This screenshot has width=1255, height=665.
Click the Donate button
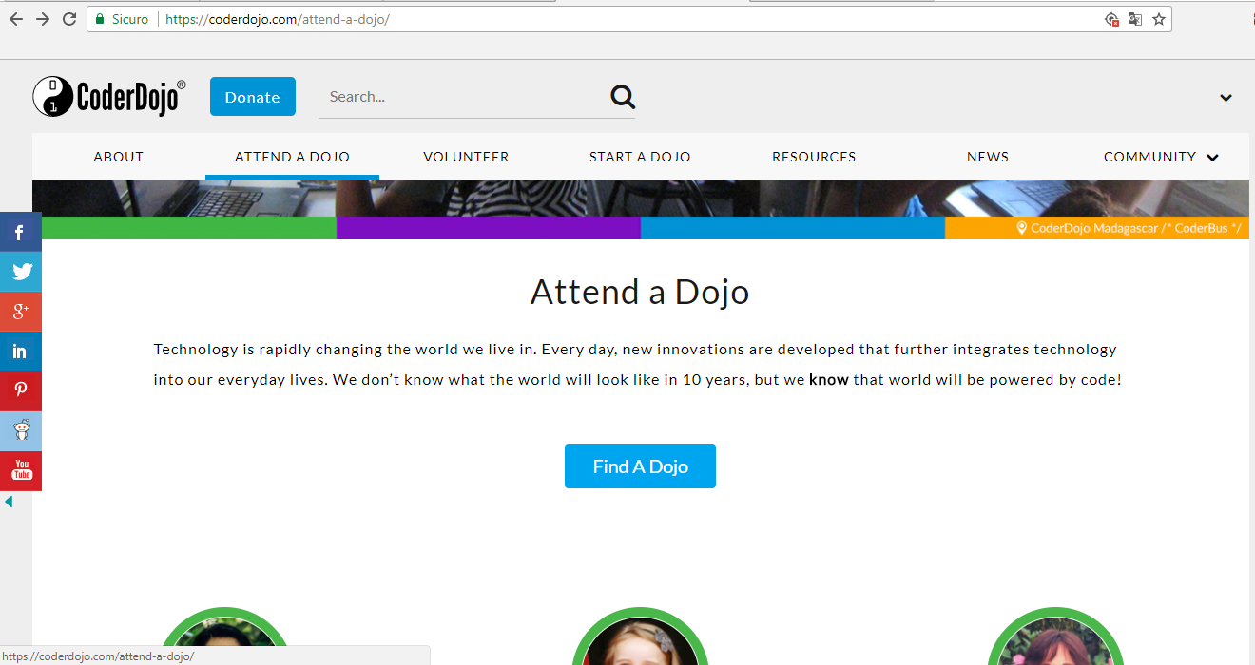[x=253, y=97]
